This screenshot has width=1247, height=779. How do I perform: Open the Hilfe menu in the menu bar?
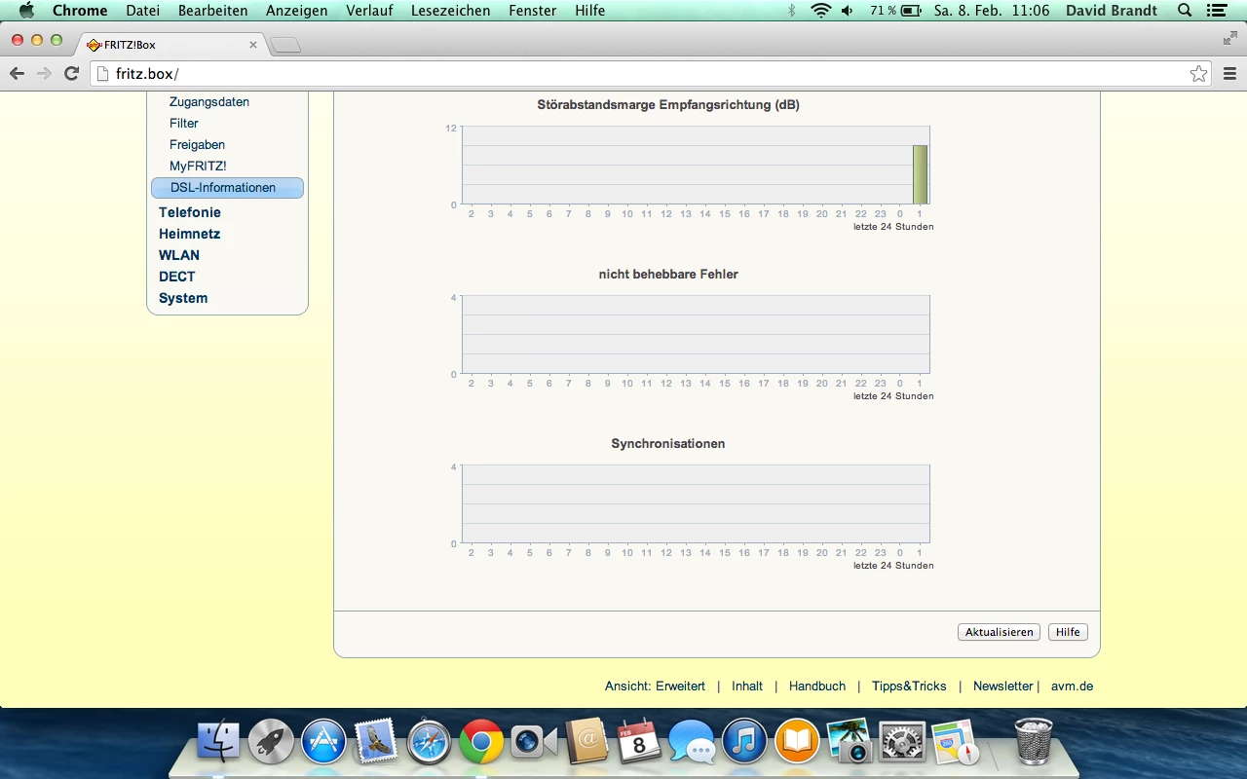click(x=590, y=11)
